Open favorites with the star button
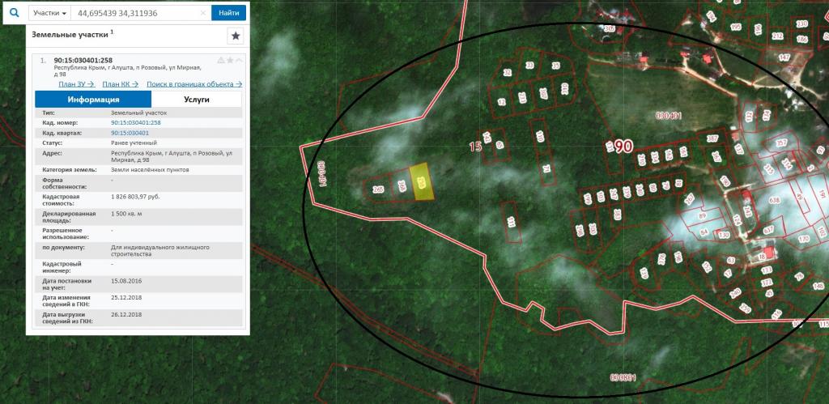This screenshot has height=404, width=829. pyautogui.click(x=235, y=36)
